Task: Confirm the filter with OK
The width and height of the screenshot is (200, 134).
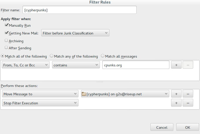Action: click(x=187, y=127)
